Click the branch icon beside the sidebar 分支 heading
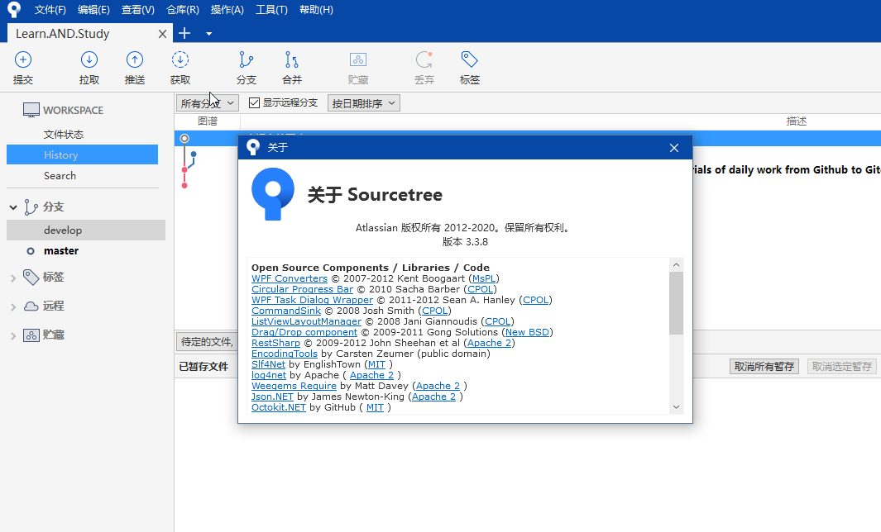This screenshot has height=532, width=881. point(31,207)
